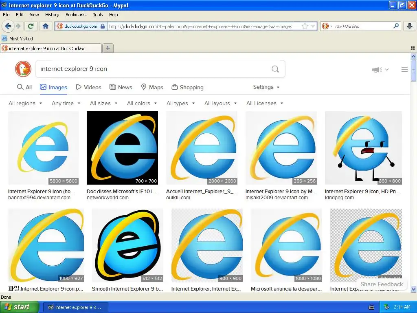Open the Edit menu

click(20, 15)
